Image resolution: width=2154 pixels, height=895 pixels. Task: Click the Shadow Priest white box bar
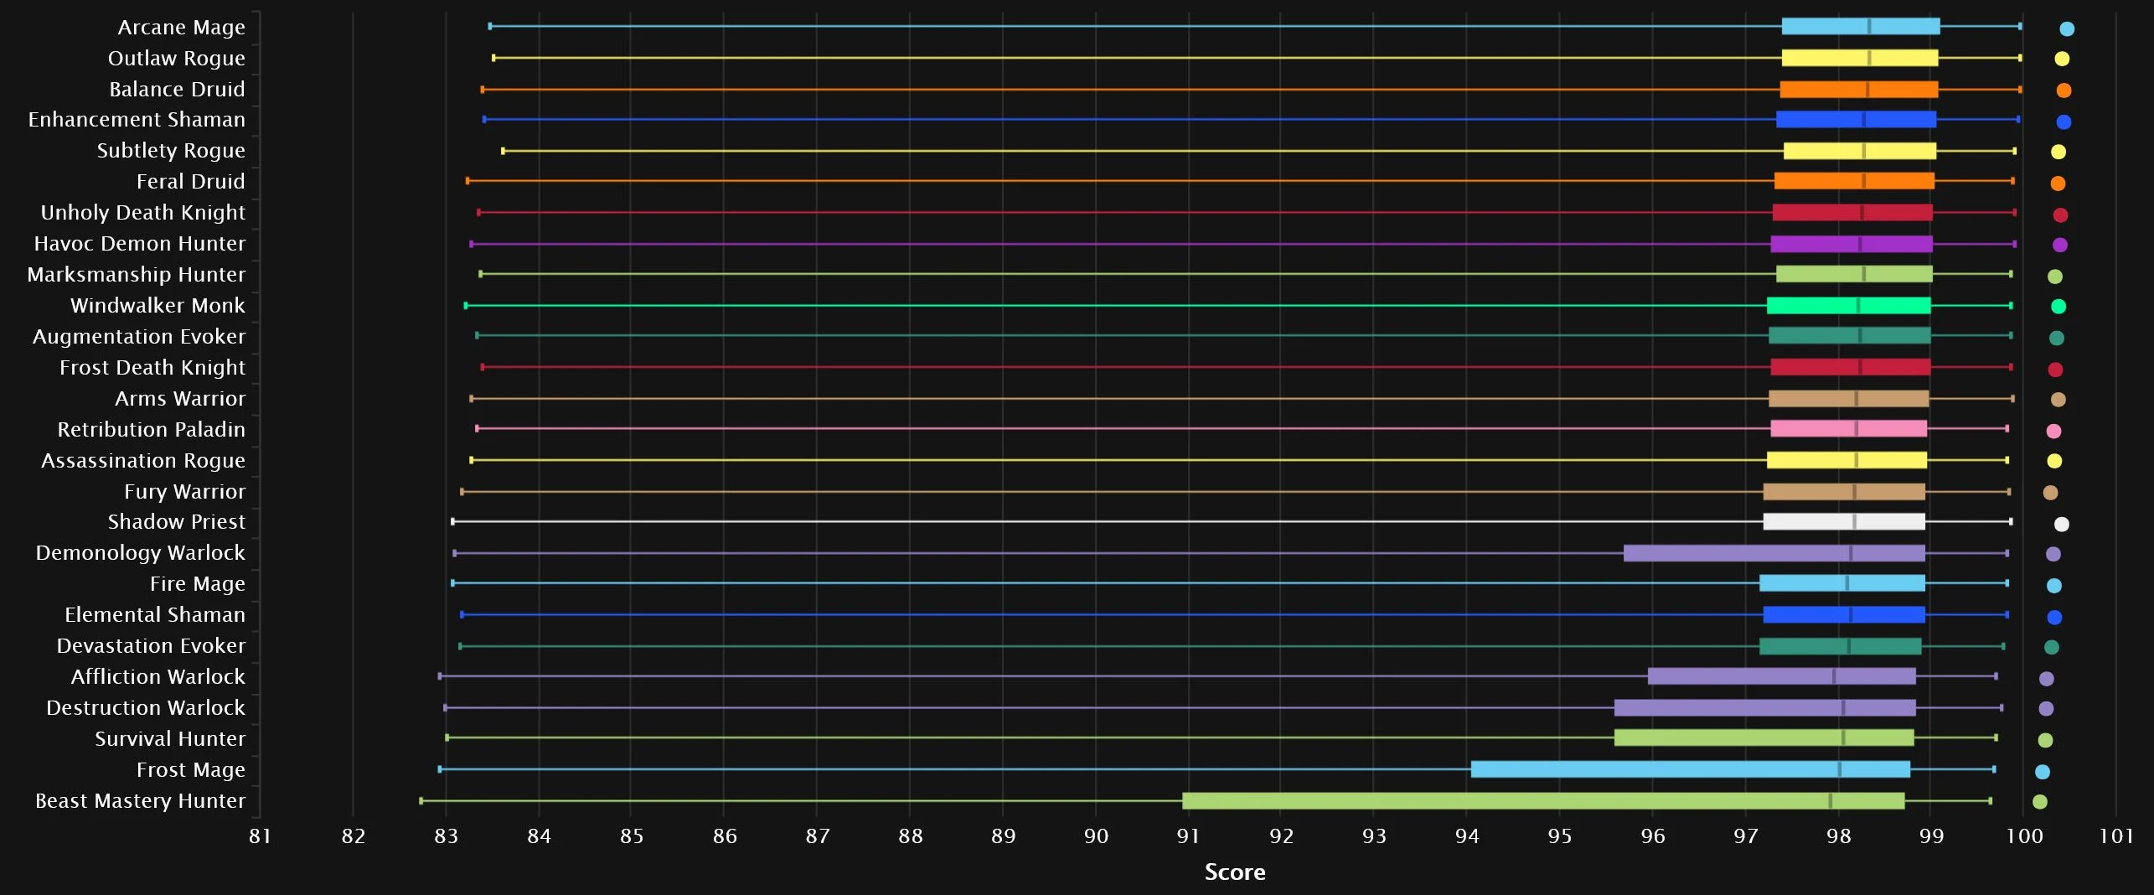tap(1844, 522)
